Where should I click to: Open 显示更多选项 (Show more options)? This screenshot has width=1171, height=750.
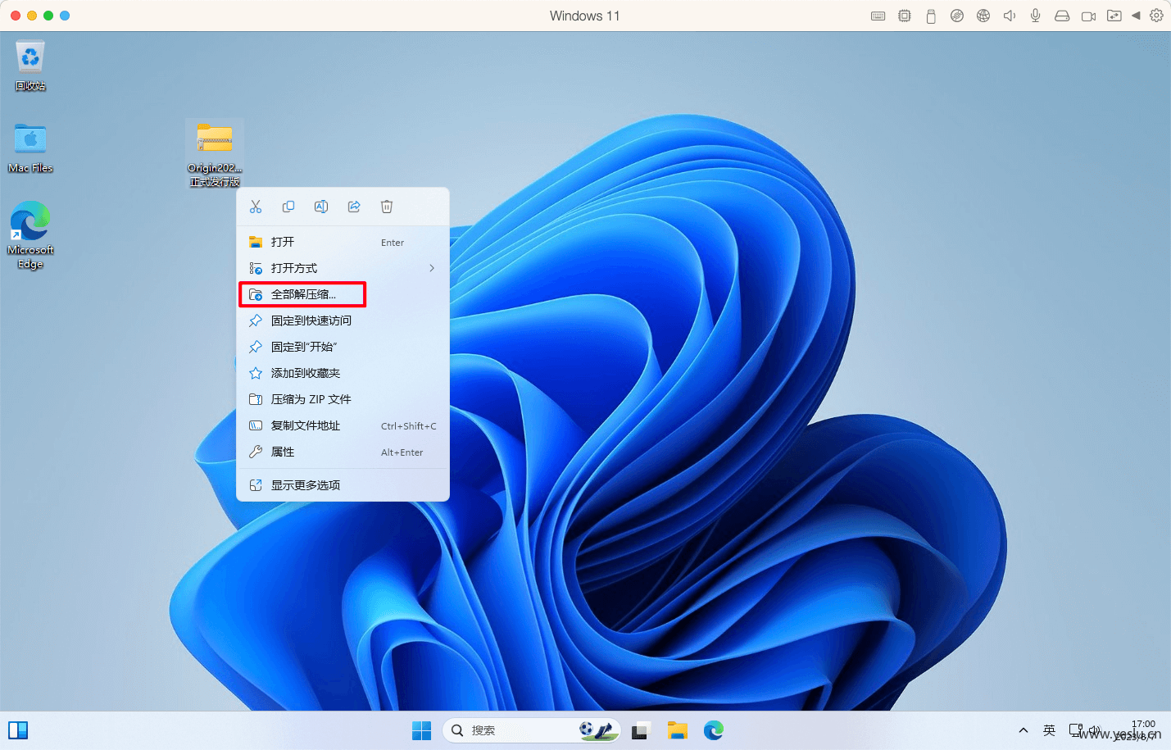pos(343,485)
